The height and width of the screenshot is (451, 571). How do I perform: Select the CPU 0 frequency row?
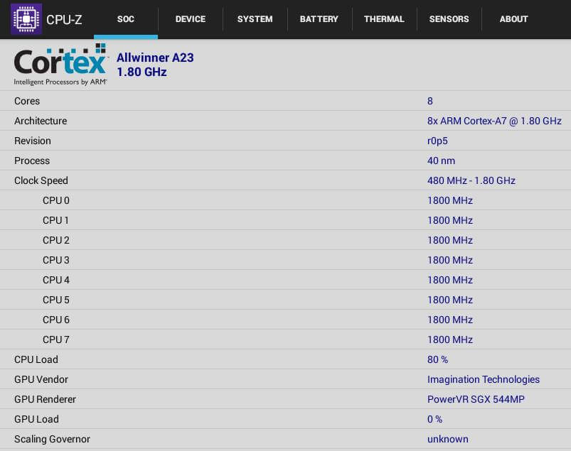(285, 200)
